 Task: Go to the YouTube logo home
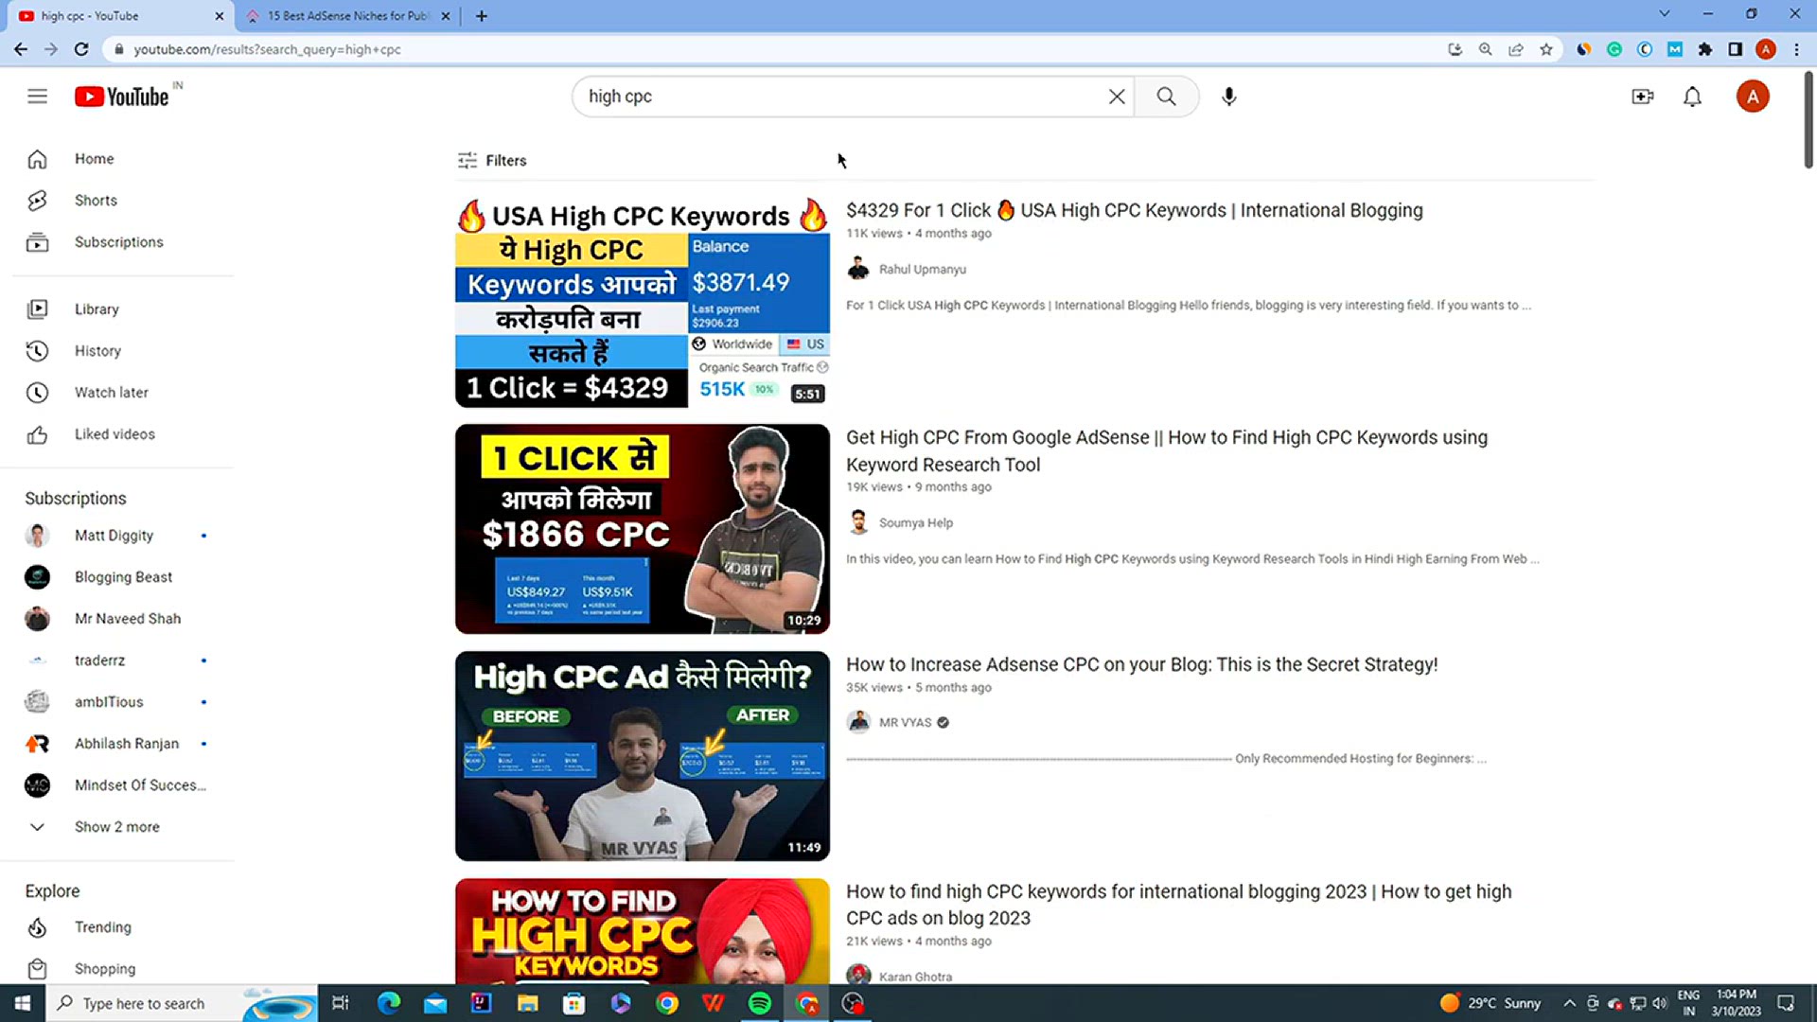coord(122,97)
